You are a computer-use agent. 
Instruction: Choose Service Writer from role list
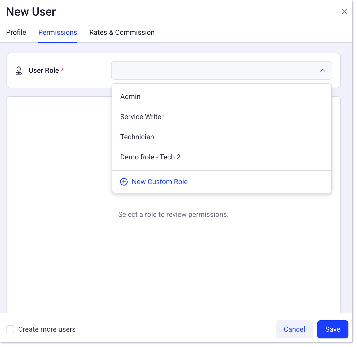(x=222, y=117)
